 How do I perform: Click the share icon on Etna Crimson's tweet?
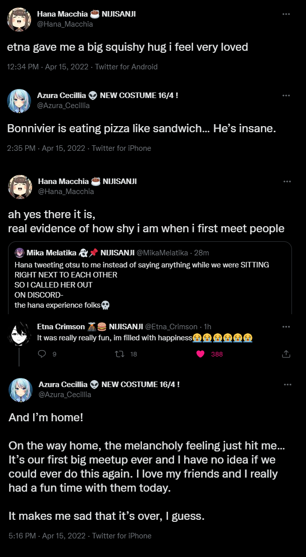coord(286,354)
